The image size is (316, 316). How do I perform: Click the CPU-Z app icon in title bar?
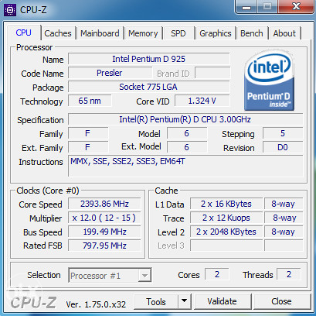(10, 10)
